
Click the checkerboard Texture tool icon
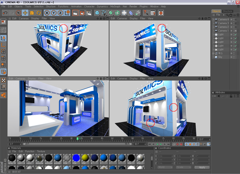click(x=3, y=80)
